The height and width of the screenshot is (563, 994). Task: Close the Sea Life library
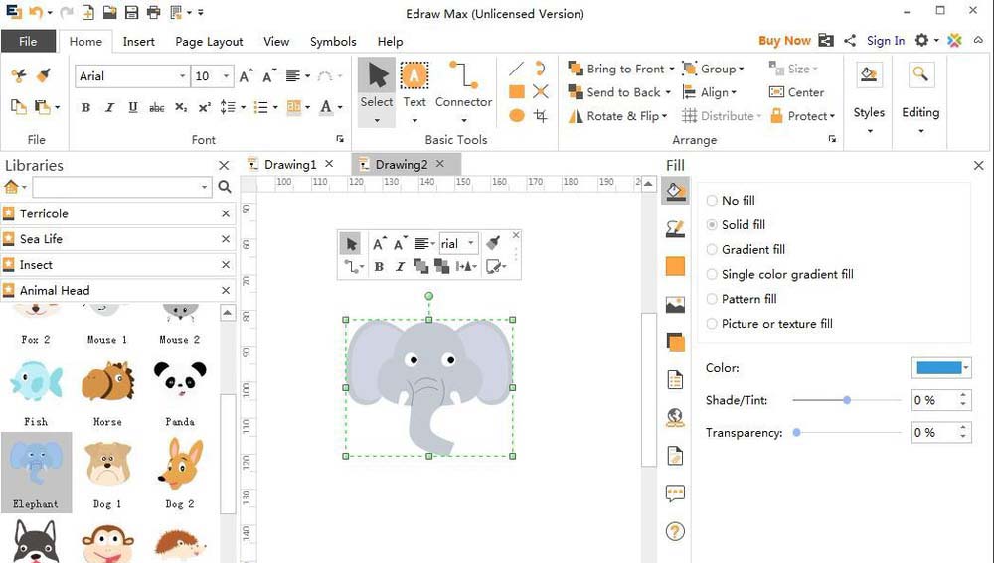point(225,239)
